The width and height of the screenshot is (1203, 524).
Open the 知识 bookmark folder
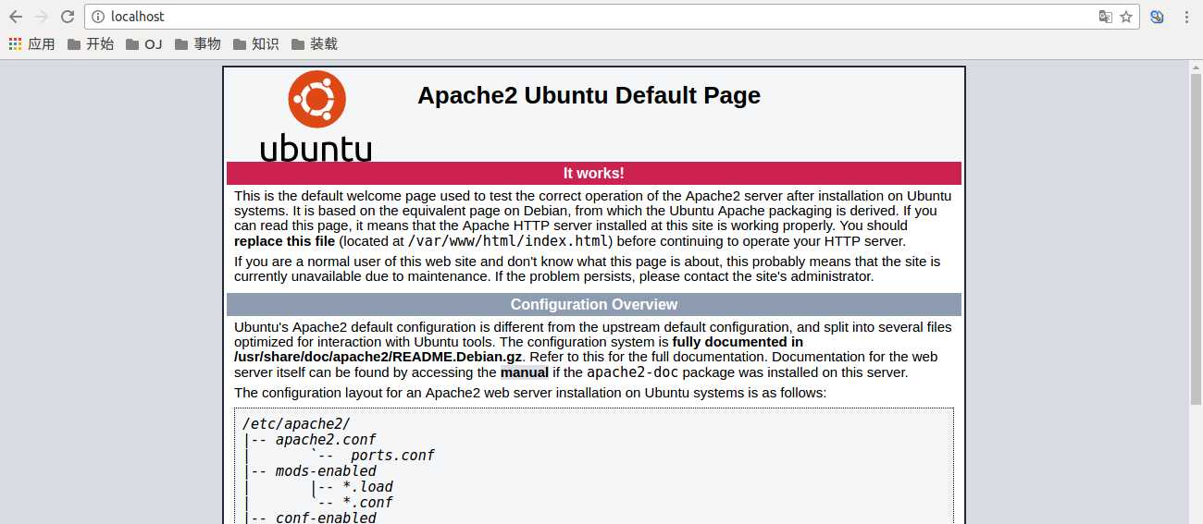pos(256,43)
